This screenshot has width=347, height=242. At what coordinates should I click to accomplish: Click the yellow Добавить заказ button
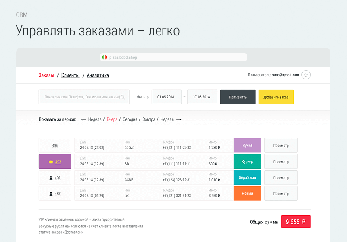[276, 97]
